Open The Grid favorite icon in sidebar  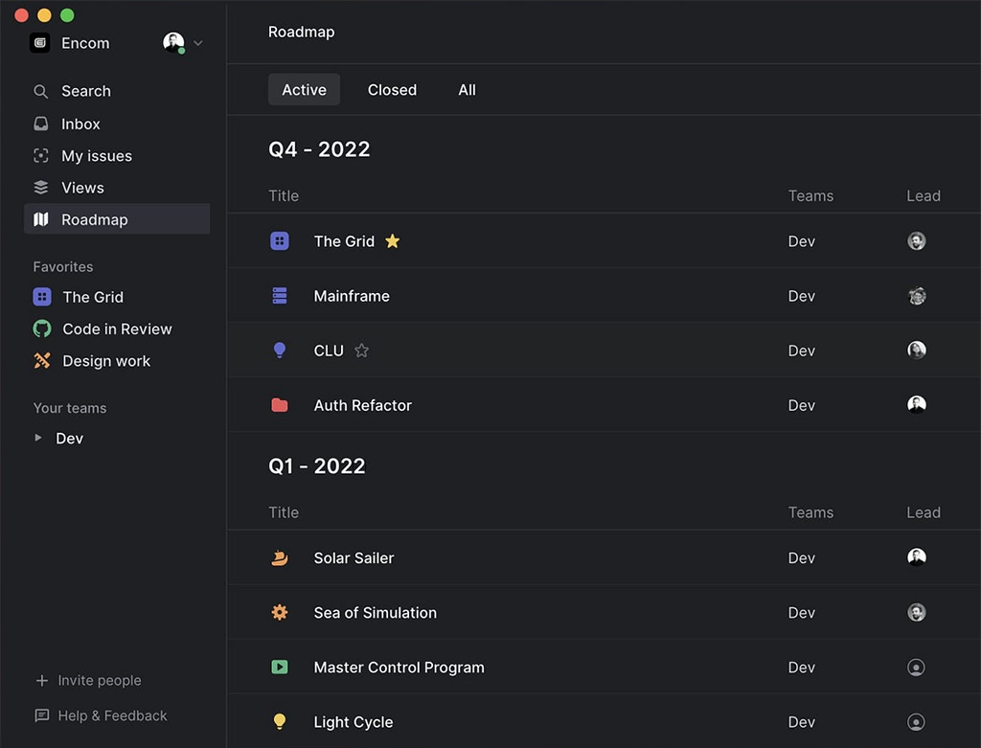coord(42,297)
